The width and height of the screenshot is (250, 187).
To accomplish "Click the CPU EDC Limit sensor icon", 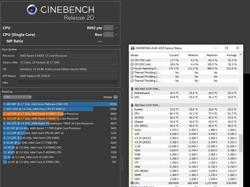I will click(132, 64).
